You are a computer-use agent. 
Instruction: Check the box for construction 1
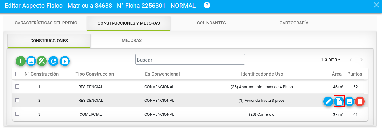click(17, 87)
